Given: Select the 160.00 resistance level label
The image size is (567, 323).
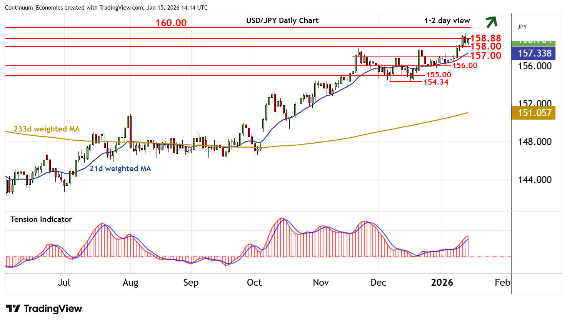Looking at the screenshot, I should (171, 23).
